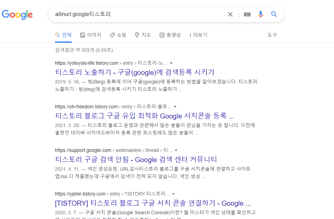The image size is (334, 219).
Task: Click the oh-freedom.tistory.com URL breadcrumb
Action: pyautogui.click(x=113, y=107)
